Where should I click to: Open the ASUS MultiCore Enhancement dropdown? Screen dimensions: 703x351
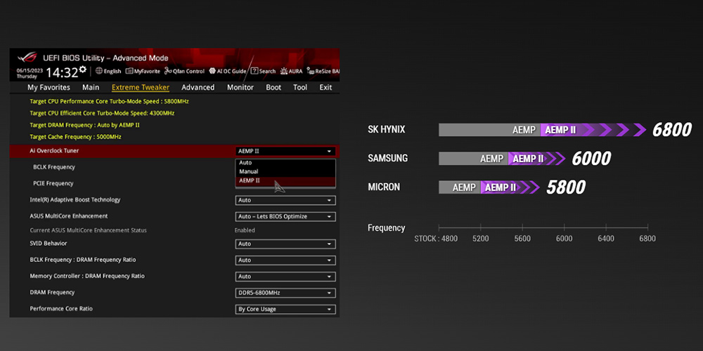pyautogui.click(x=285, y=217)
